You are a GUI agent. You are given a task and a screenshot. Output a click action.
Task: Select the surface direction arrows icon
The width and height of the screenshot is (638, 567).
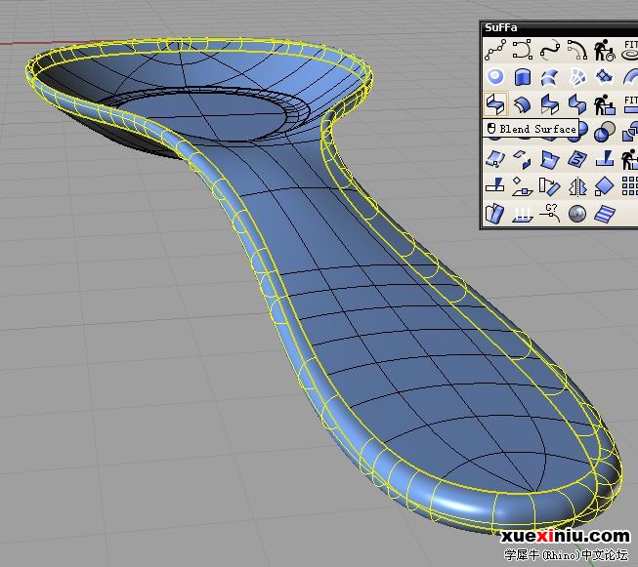[x=523, y=214]
